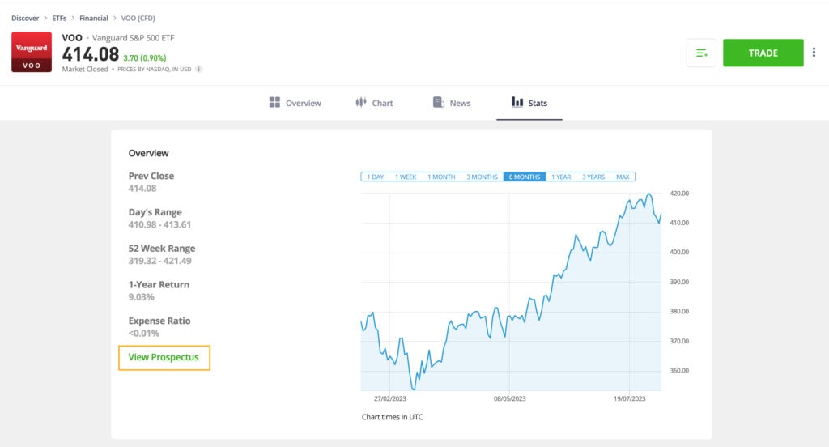Go to Financial breadcrumb
Screen dimensions: 829x447
pyautogui.click(x=94, y=18)
